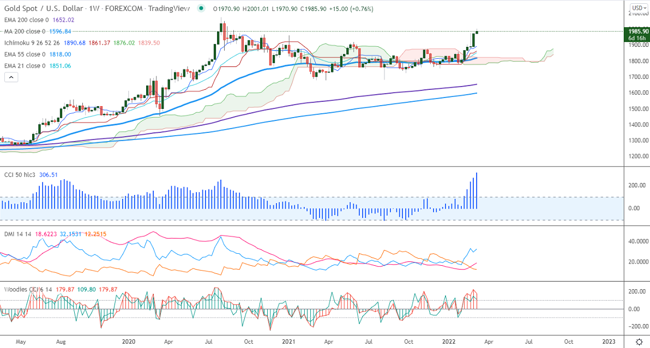Click the MA 200 value 1596.84
This screenshot has height=348, width=650.
tap(60, 32)
